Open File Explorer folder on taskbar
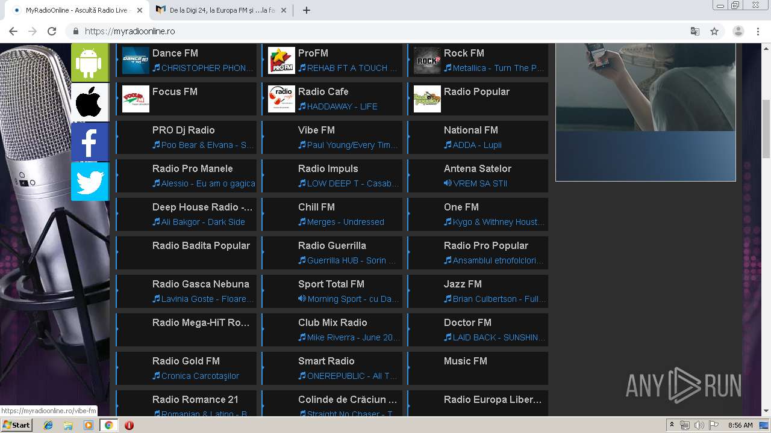Viewport: 771px width, 433px height. pos(68,425)
